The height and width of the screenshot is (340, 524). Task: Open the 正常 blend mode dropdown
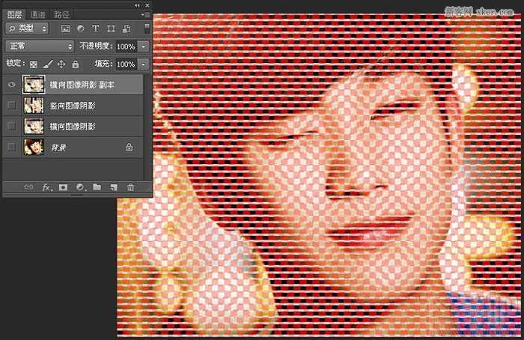tap(40, 46)
